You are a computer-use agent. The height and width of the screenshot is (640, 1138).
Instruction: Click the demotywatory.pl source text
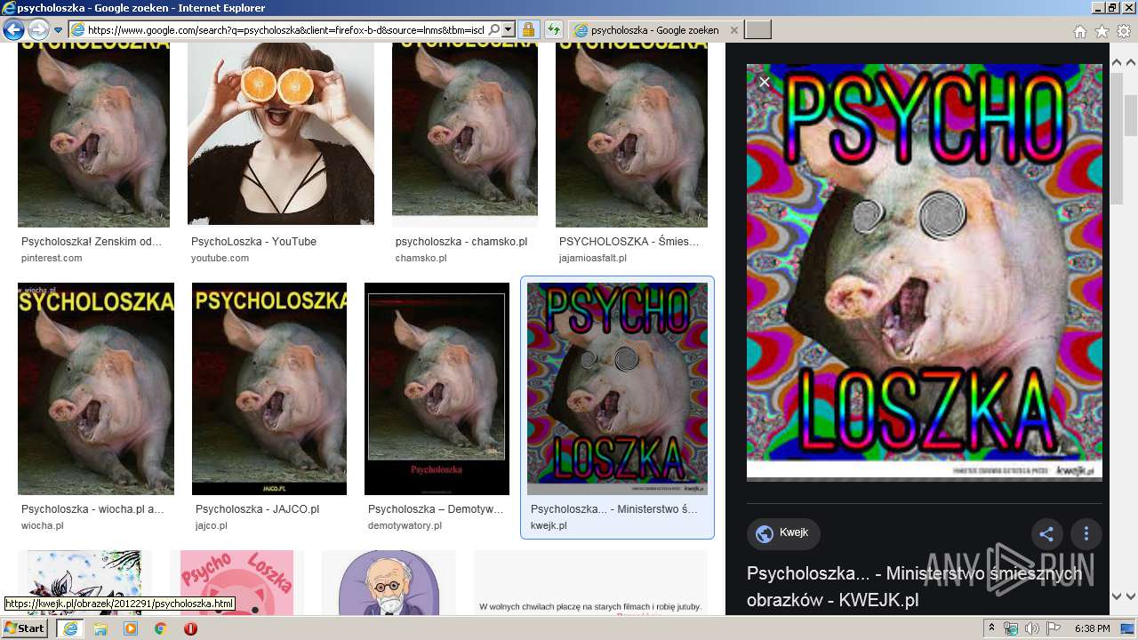(405, 525)
